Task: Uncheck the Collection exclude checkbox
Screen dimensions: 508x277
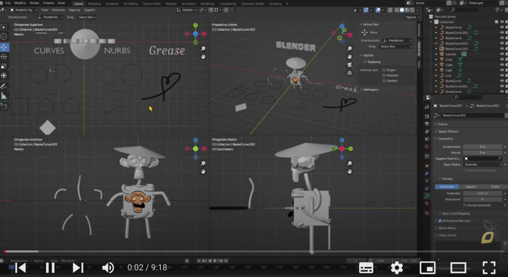Action: click(x=496, y=22)
